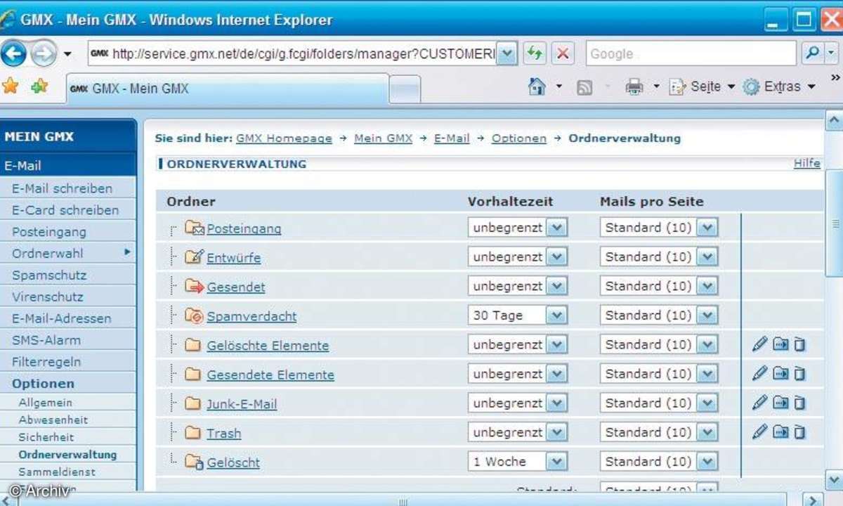Click the edit pencil for Gelöschte Elemente
Image resolution: width=843 pixels, height=506 pixels.
[759, 344]
